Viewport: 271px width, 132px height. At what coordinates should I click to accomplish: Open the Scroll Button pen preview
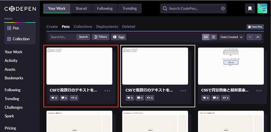pos(79,121)
